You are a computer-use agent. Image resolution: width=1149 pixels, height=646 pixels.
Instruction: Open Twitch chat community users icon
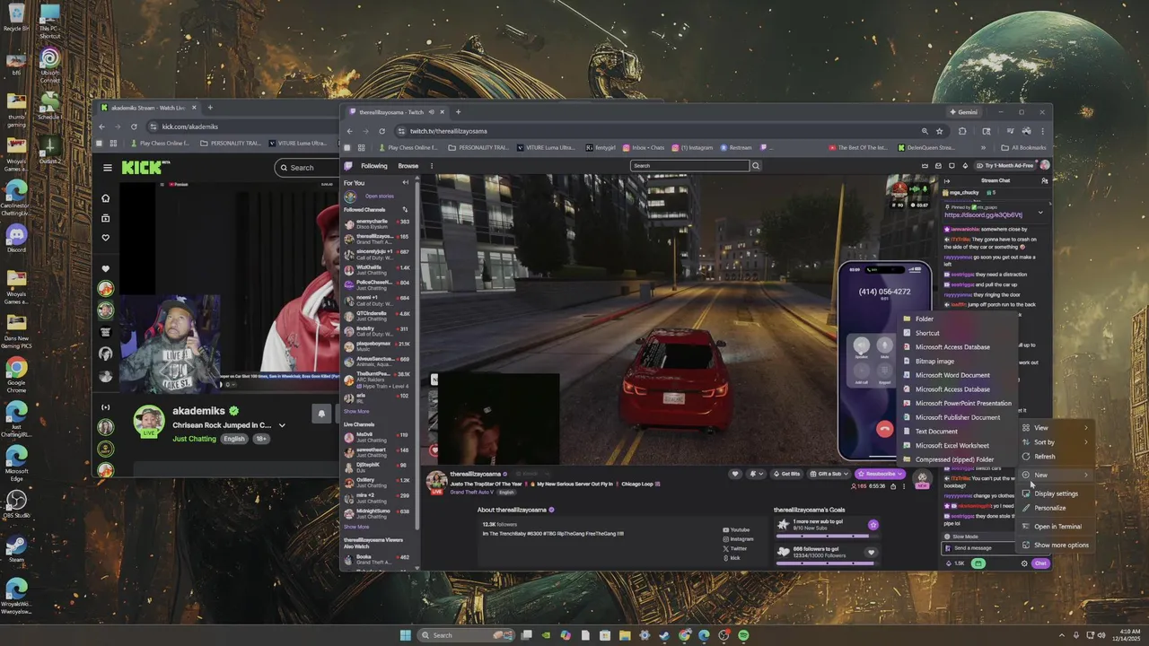[x=1044, y=180]
